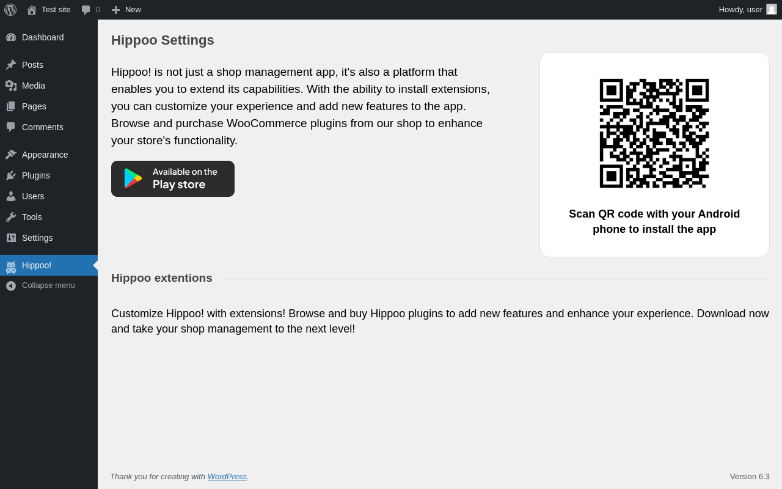This screenshot has width=782, height=489.
Task: Click the Hippoo! hippo icon
Action: click(x=11, y=267)
